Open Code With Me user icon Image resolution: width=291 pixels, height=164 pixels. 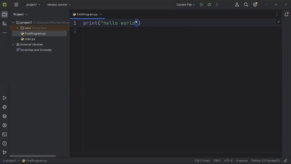[x=237, y=5]
